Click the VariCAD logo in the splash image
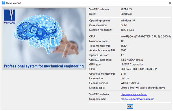Screen dimensions: 173x111 pyautogui.click(x=10, y=16)
